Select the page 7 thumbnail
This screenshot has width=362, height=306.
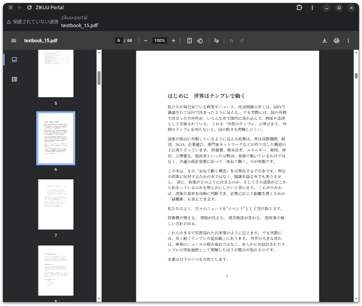[x=55, y=204]
